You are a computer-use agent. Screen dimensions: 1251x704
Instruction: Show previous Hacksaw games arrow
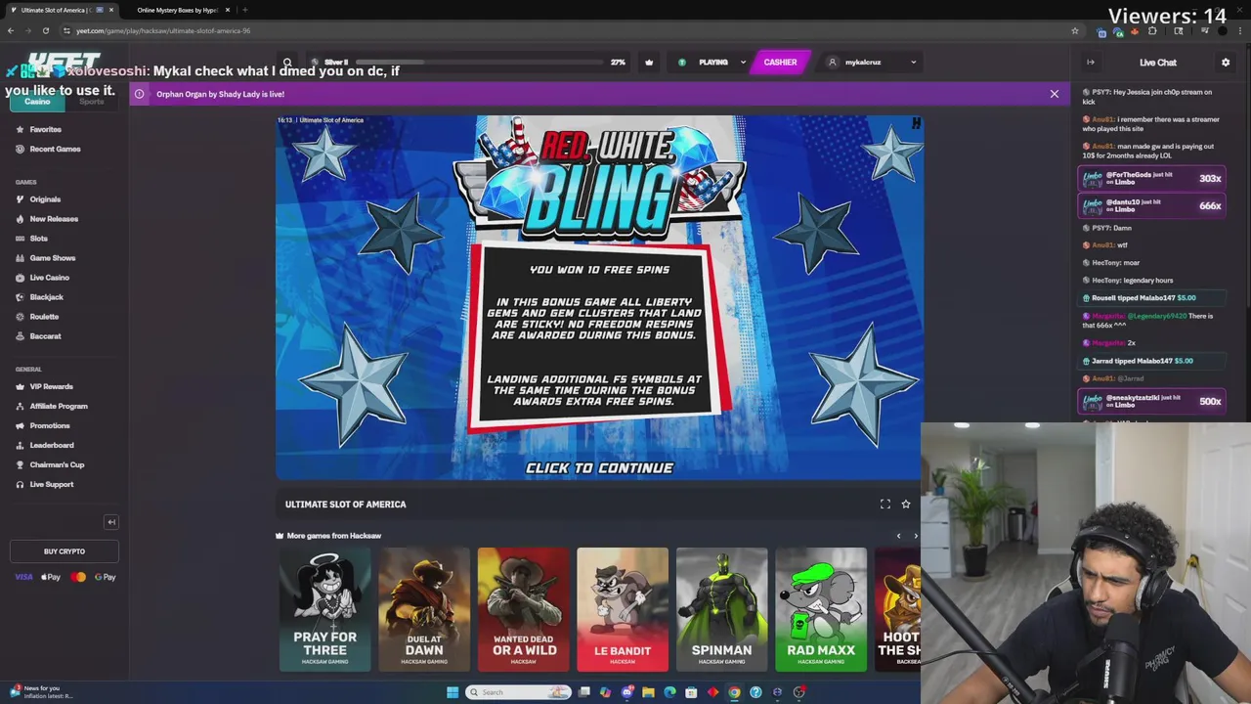[x=898, y=536]
